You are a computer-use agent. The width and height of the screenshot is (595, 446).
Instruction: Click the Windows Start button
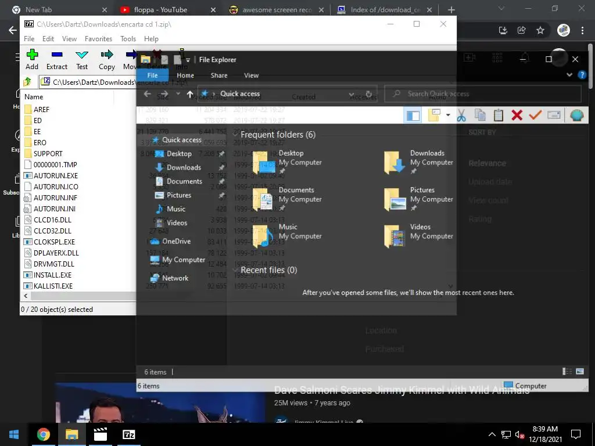14,434
